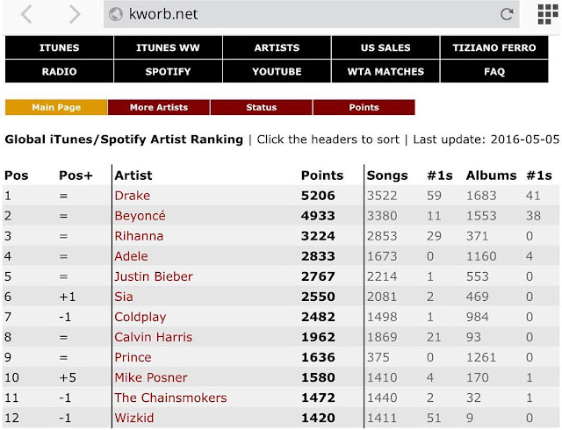Viewport: 562px width, 430px height.
Task: Click the globe icon in address bar
Action: tap(115, 14)
